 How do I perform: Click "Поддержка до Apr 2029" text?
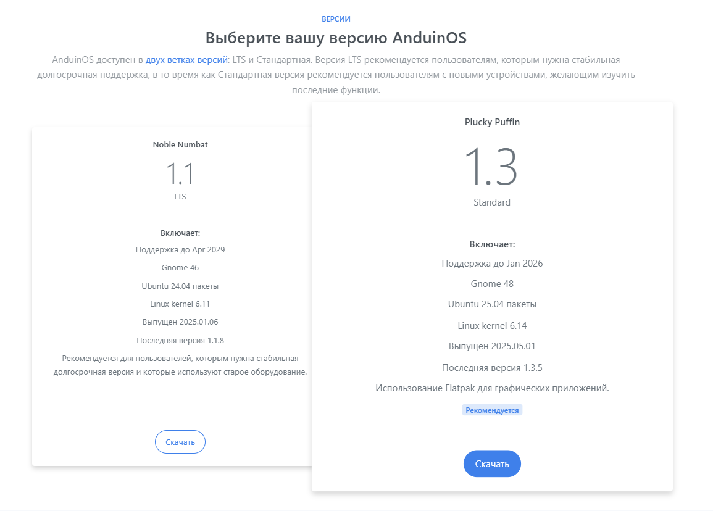click(x=180, y=250)
